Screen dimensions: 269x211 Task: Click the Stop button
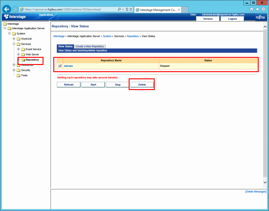coord(117,85)
